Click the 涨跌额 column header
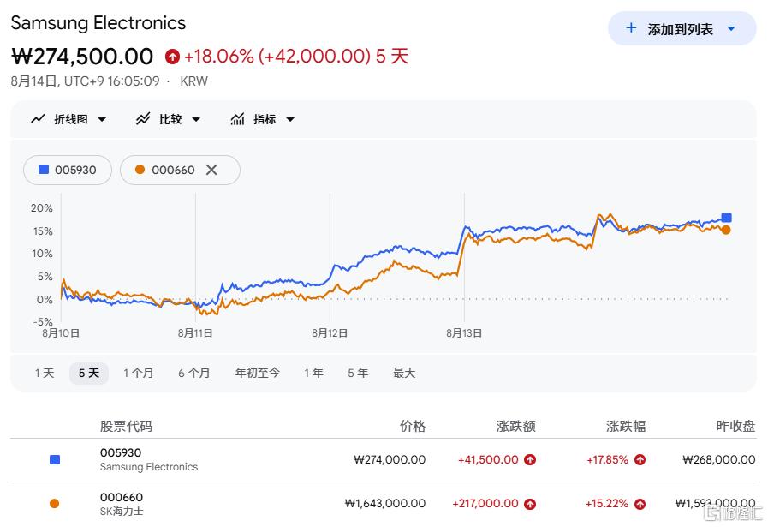Viewport: 768px width, 527px height. (x=515, y=426)
